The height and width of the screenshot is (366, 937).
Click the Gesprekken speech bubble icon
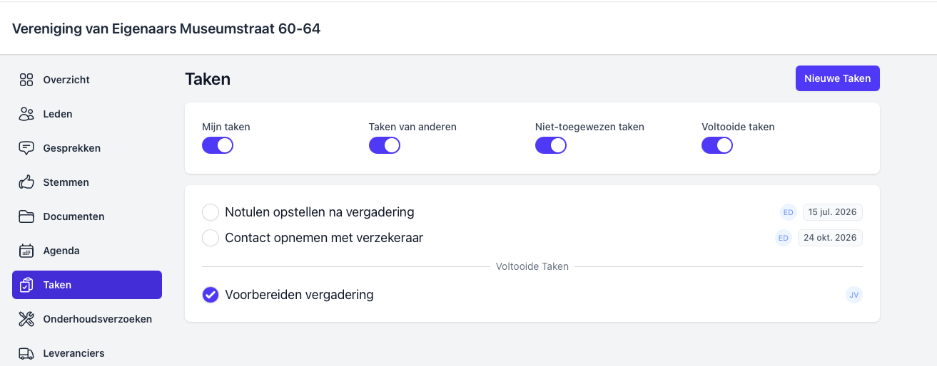tap(26, 148)
